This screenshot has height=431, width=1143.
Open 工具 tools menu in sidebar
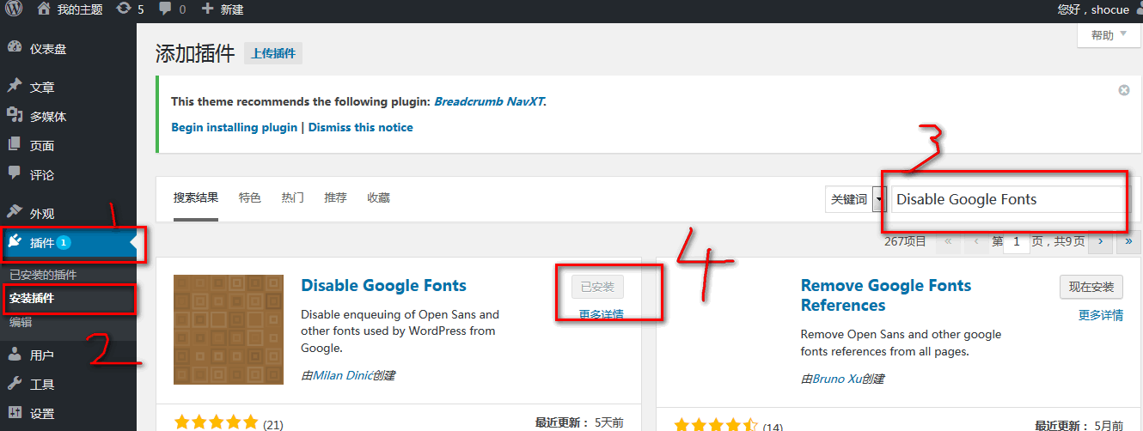tap(41, 384)
